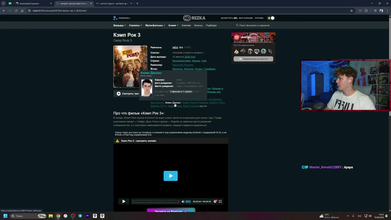Click Смотреть трейлер button
The height and width of the screenshot is (220, 391).
[x=128, y=94]
